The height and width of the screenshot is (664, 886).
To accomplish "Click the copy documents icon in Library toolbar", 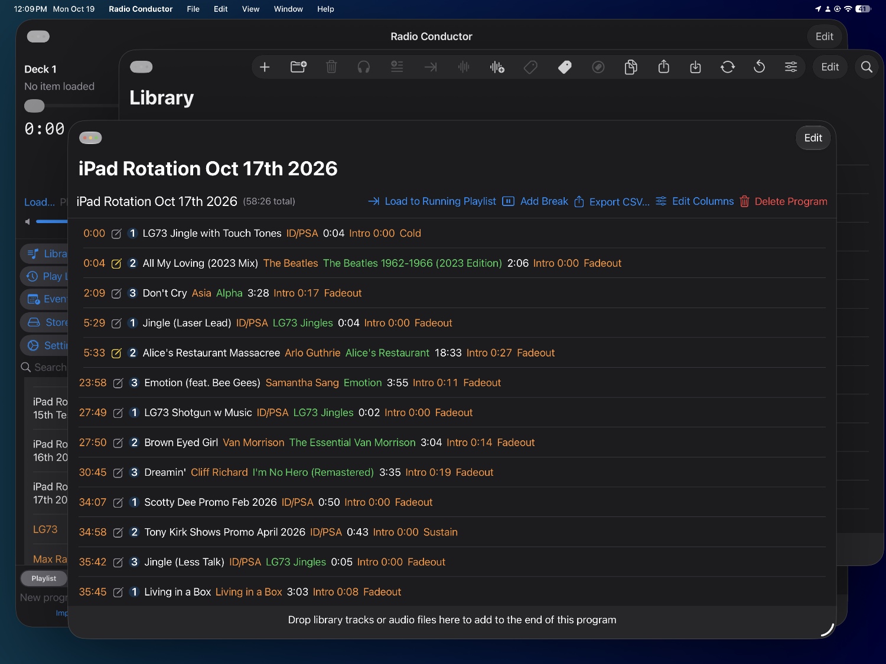I will pos(631,67).
